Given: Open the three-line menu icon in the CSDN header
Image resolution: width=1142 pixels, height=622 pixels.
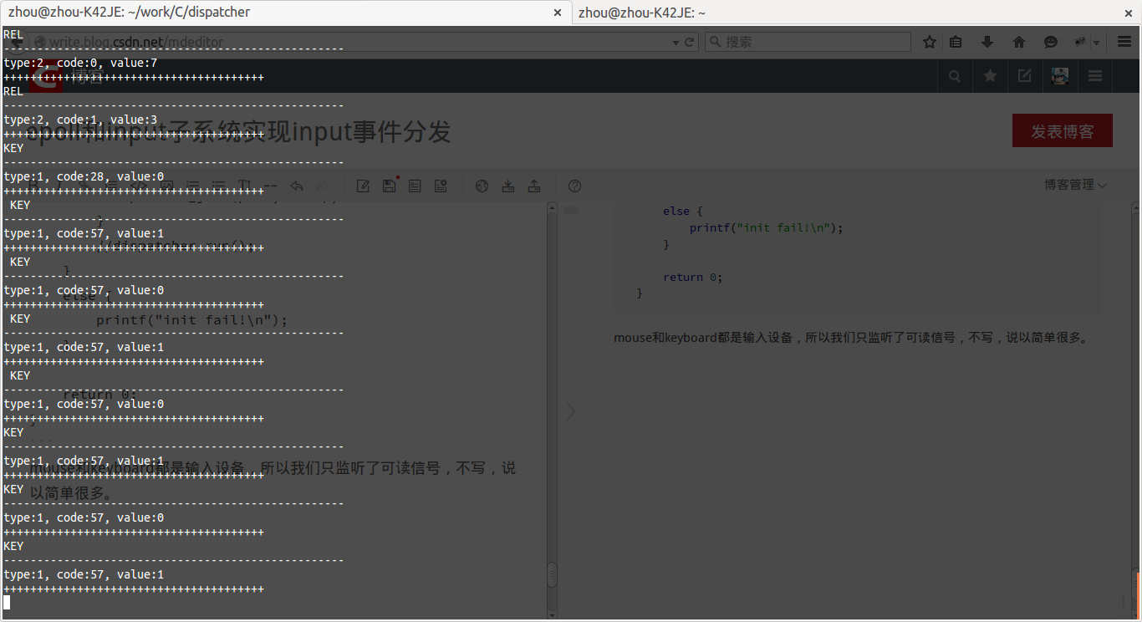Looking at the screenshot, I should tap(1095, 76).
